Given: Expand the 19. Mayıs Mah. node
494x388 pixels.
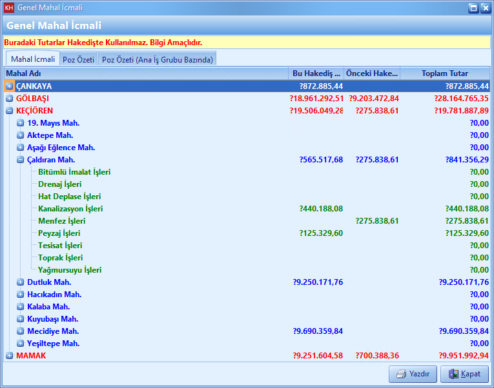Looking at the screenshot, I should coord(21,123).
